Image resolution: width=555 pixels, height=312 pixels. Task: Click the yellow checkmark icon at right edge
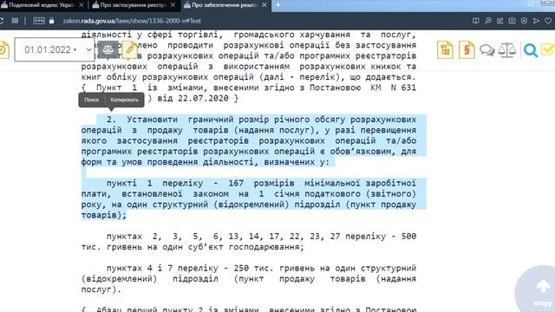547,50
